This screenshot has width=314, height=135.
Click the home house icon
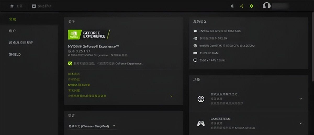point(12,6)
